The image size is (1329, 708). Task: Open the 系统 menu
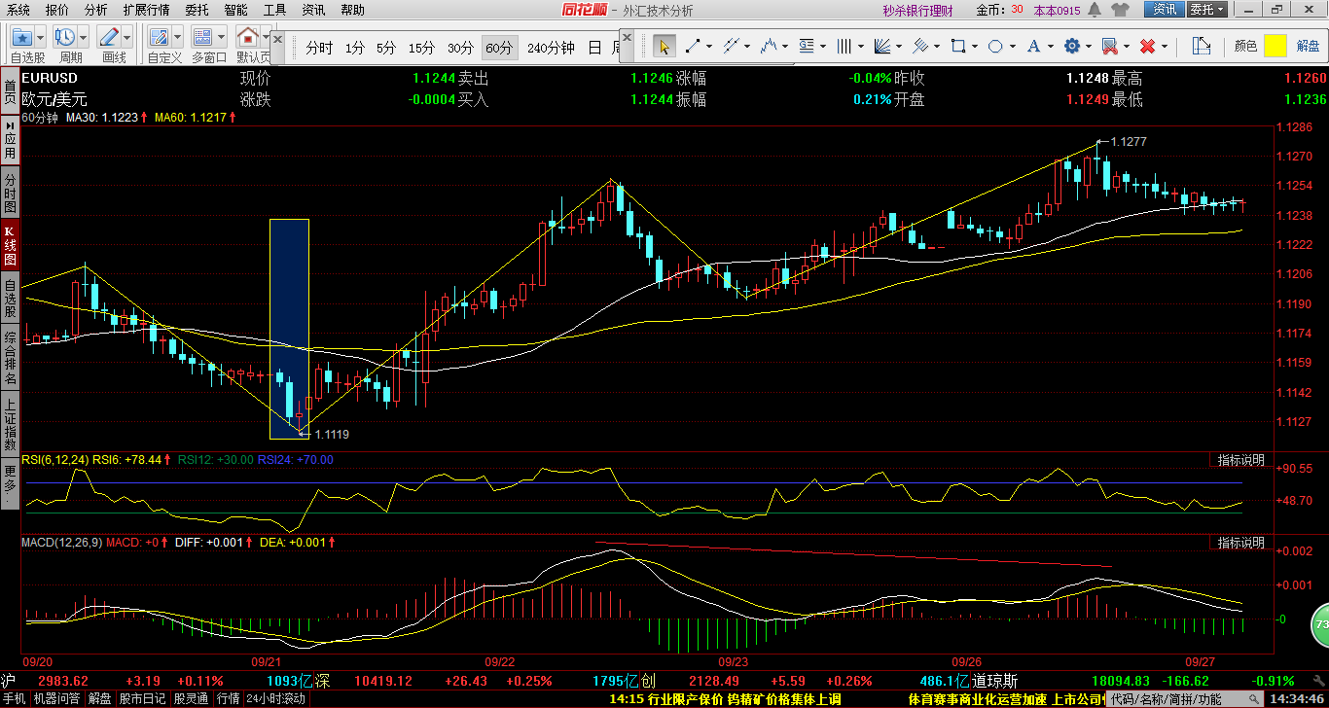(x=18, y=10)
